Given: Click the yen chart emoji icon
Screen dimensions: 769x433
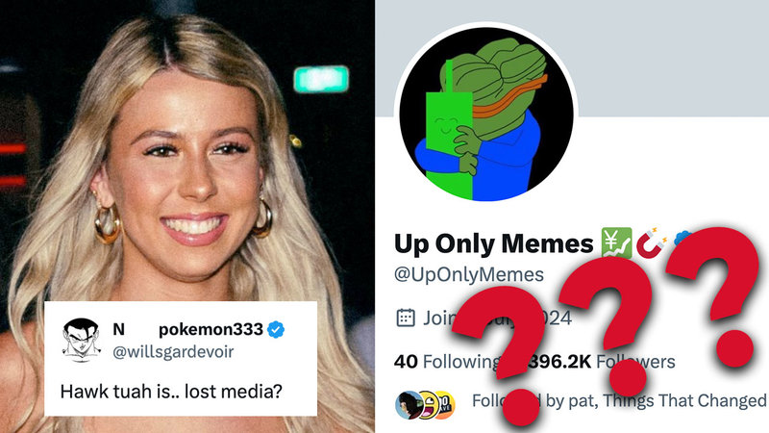Looking at the screenshot, I should [x=617, y=242].
